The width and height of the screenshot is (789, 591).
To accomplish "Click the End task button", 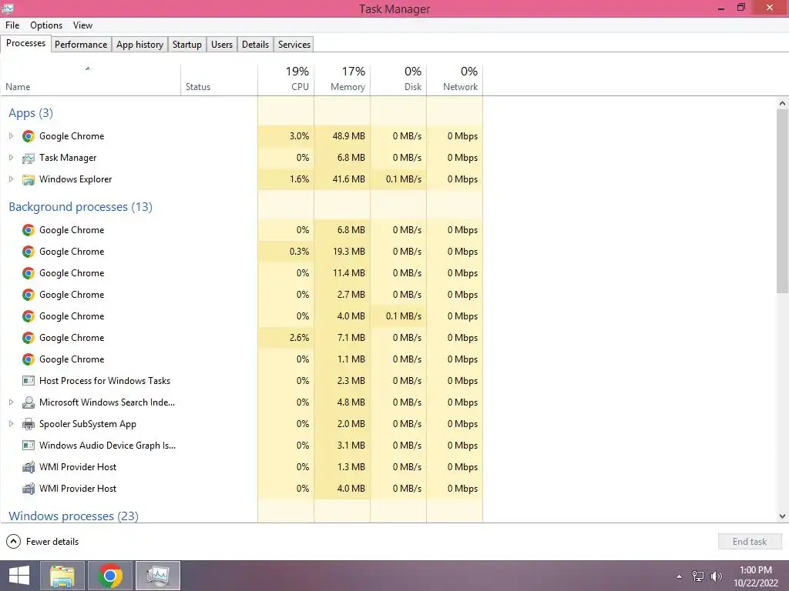I will (x=750, y=542).
